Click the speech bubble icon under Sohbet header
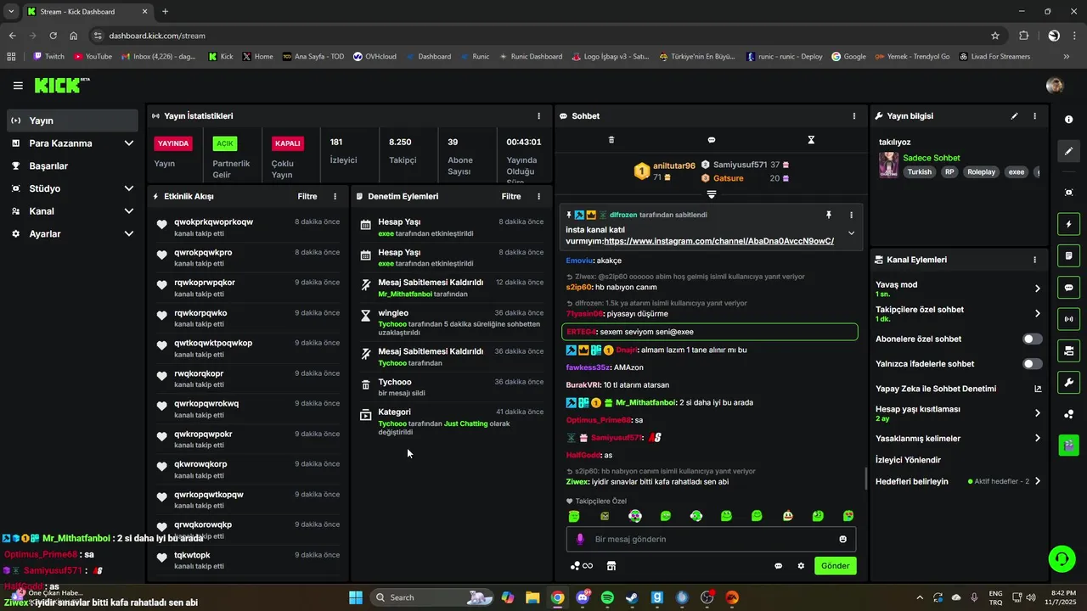 click(712, 140)
